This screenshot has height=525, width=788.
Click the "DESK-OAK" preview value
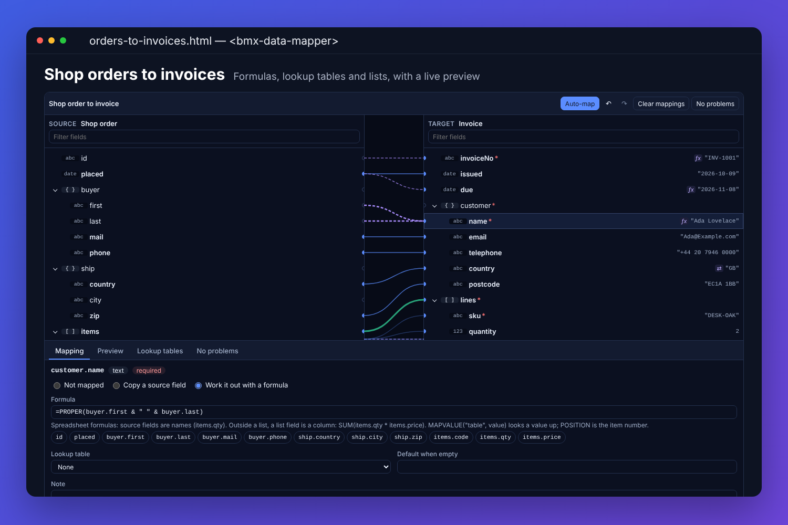click(721, 316)
